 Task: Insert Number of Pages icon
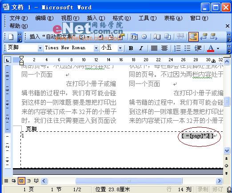click(111, 37)
